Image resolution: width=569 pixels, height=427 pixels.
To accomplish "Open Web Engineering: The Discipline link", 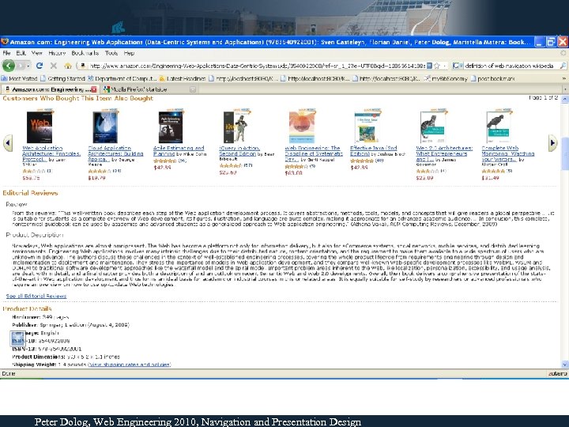I will pyautogui.click(x=314, y=153).
